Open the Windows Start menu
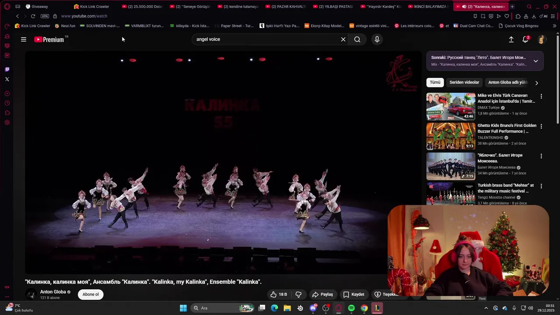 coord(183,308)
